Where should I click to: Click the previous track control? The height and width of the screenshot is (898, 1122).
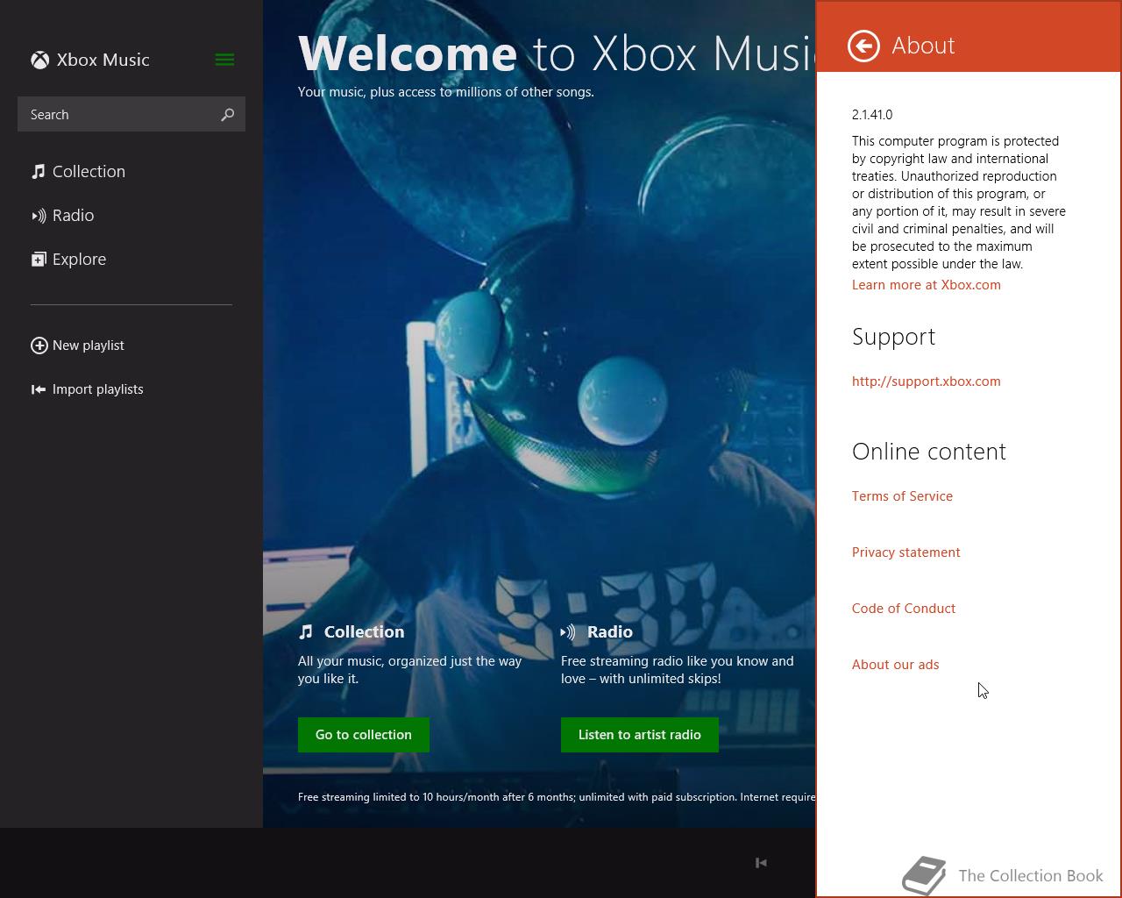coord(761,863)
